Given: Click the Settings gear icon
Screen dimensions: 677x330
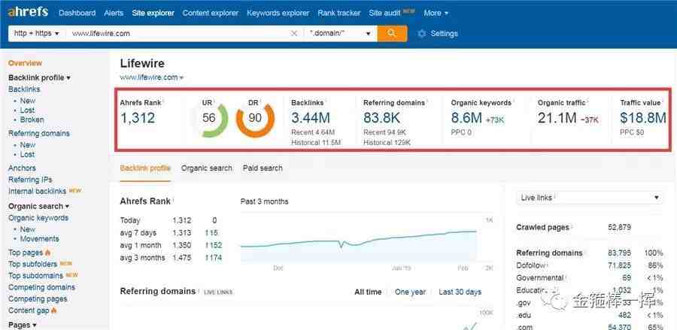Looking at the screenshot, I should pyautogui.click(x=422, y=34).
